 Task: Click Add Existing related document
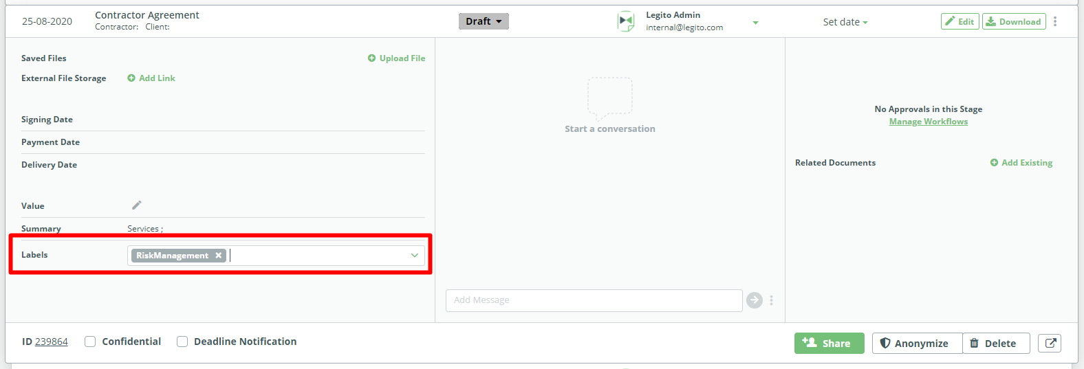click(1021, 163)
